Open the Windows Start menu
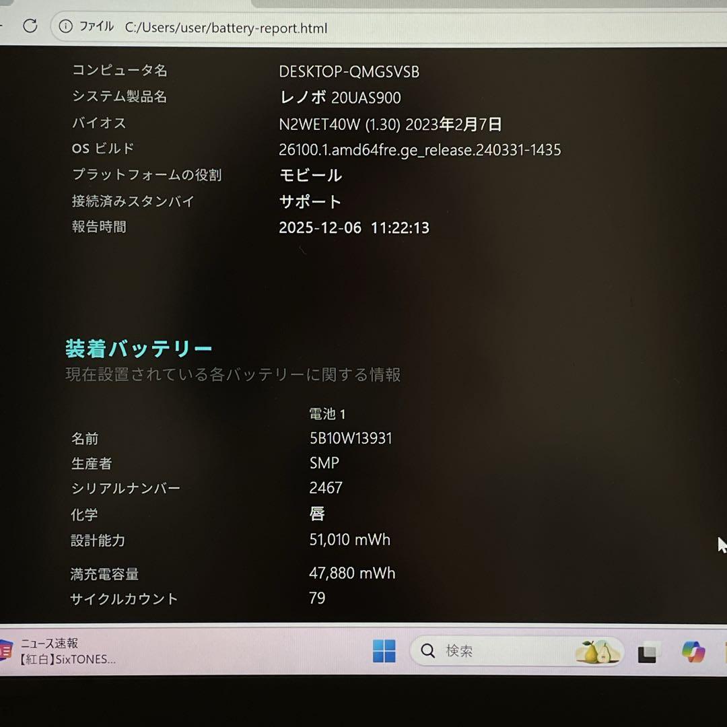727x727 pixels. click(x=384, y=650)
